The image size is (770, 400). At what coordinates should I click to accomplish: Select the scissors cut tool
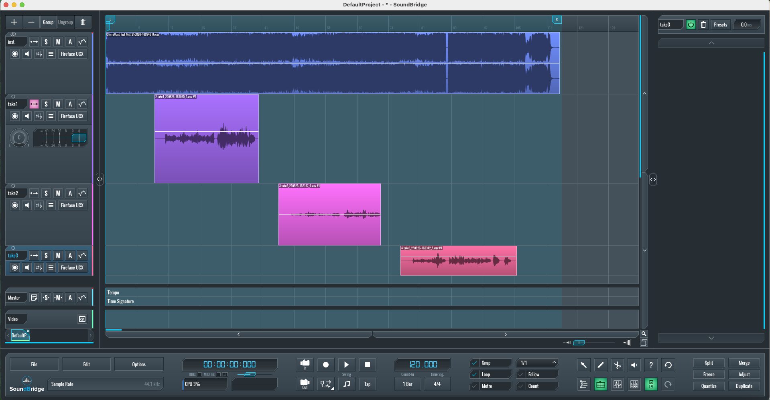coord(618,365)
